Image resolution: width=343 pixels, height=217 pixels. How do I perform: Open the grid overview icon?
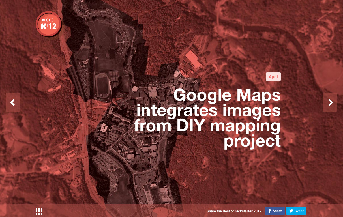tap(39, 211)
